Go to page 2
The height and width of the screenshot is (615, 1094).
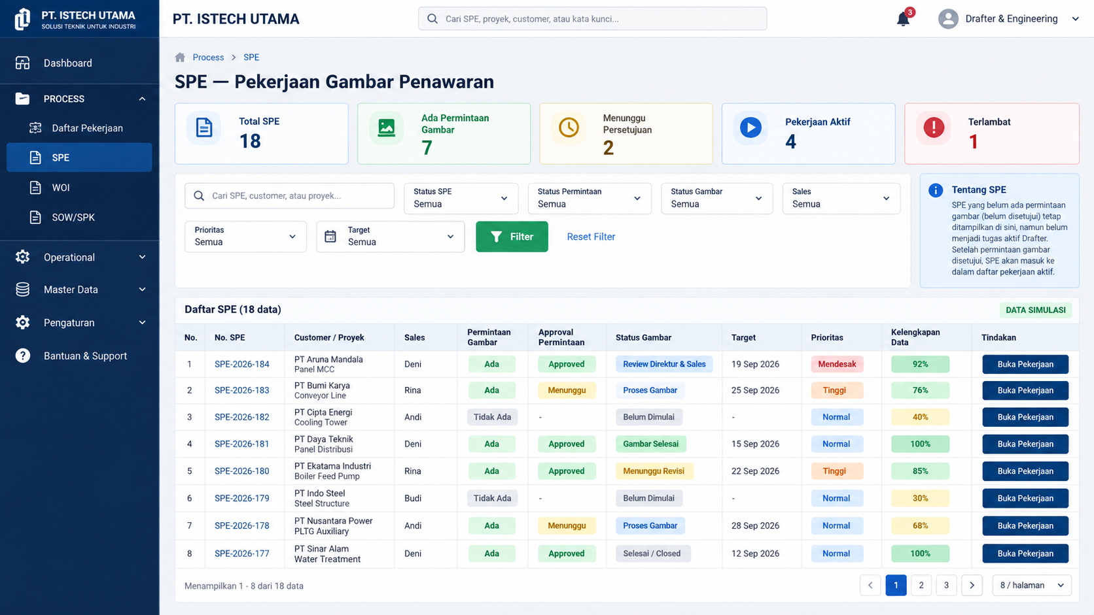[x=921, y=585]
